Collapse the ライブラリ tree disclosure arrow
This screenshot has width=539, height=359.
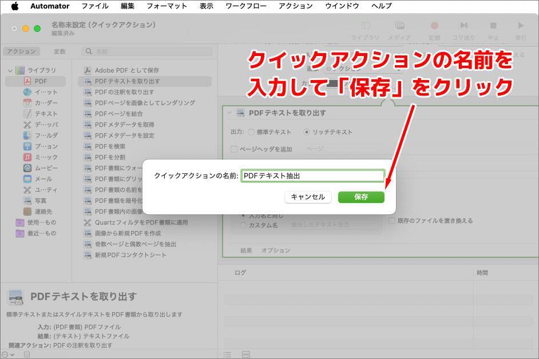pyautogui.click(x=10, y=70)
